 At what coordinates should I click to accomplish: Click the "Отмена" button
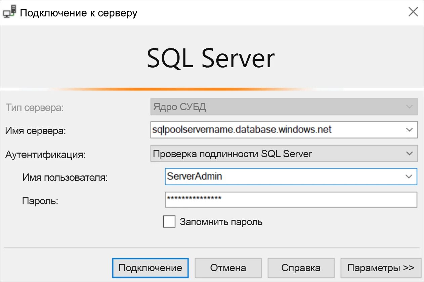pos(228,268)
